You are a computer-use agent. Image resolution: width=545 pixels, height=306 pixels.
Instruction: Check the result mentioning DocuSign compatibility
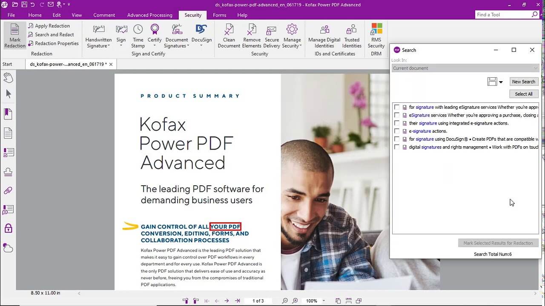point(397,139)
